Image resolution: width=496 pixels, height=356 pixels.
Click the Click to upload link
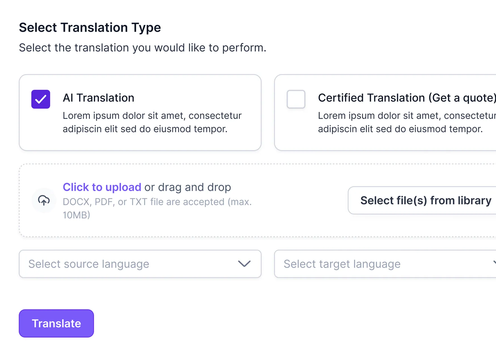102,187
